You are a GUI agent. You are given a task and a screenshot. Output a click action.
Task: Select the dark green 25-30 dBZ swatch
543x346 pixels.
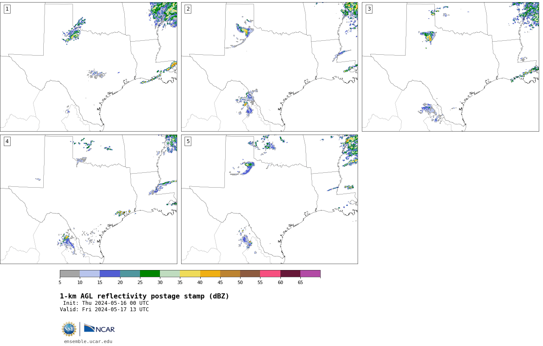coord(150,273)
